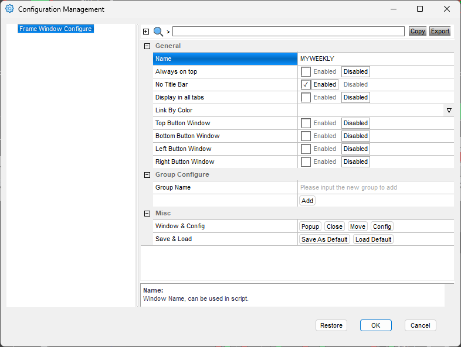The width and height of the screenshot is (461, 347).
Task: Collapse the Misc section
Action: coord(147,214)
